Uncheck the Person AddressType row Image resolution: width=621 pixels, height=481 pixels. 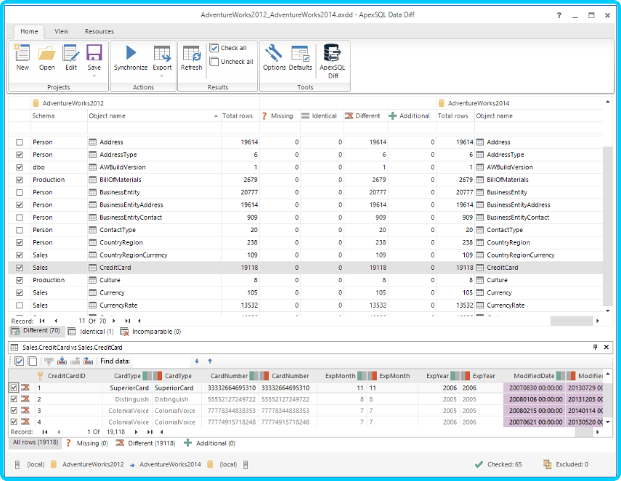(20, 155)
